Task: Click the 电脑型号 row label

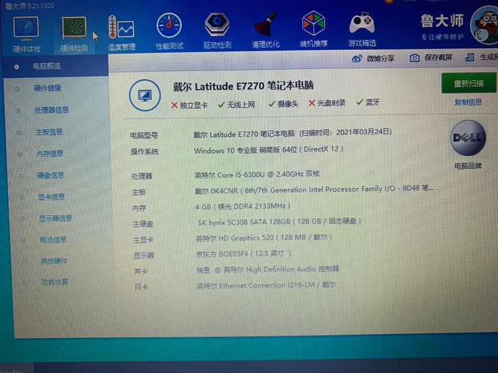Action: point(144,136)
